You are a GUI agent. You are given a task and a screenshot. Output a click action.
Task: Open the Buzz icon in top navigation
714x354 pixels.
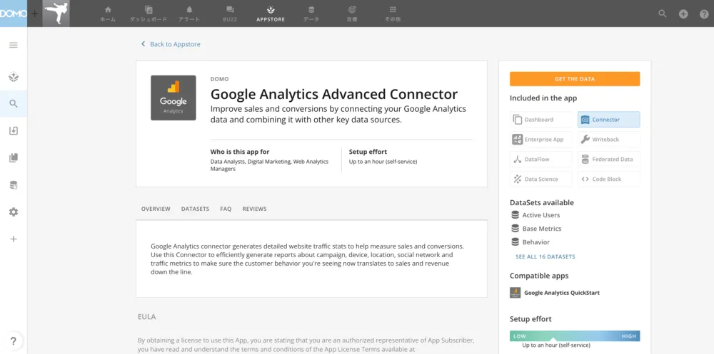point(230,9)
